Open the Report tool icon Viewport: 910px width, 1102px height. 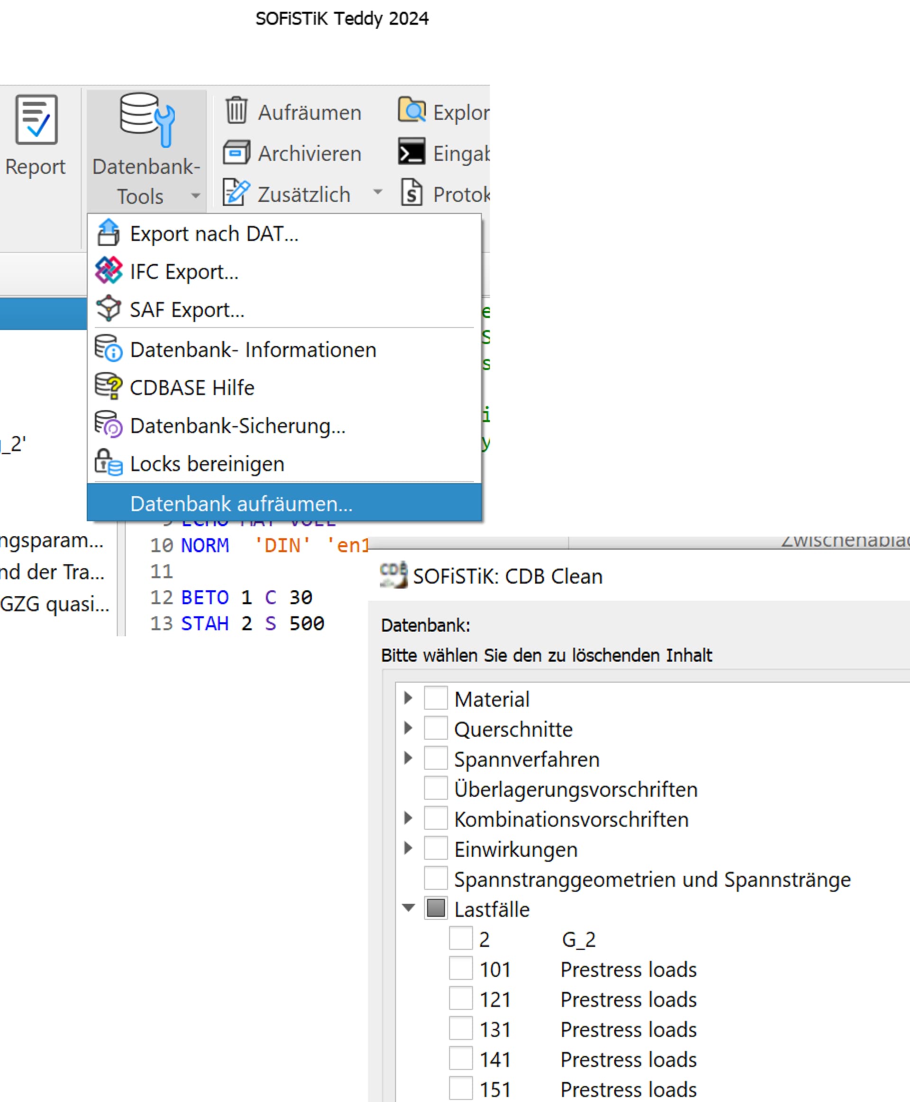tap(36, 119)
